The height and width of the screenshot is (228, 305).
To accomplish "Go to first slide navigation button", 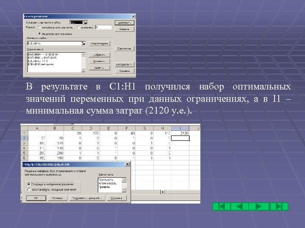I will pos(222,206).
